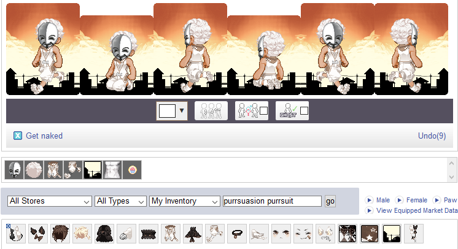458x249 pixels.
Task: Equip the small white figure inventory item
Action: click(x=414, y=234)
